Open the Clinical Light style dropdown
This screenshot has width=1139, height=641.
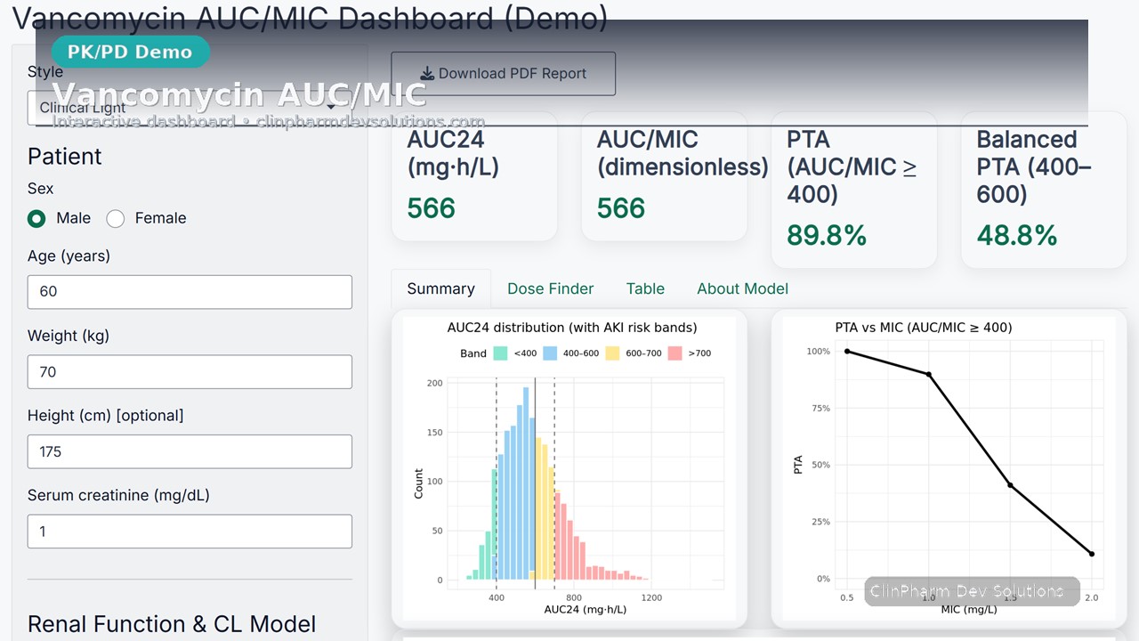[x=190, y=106]
